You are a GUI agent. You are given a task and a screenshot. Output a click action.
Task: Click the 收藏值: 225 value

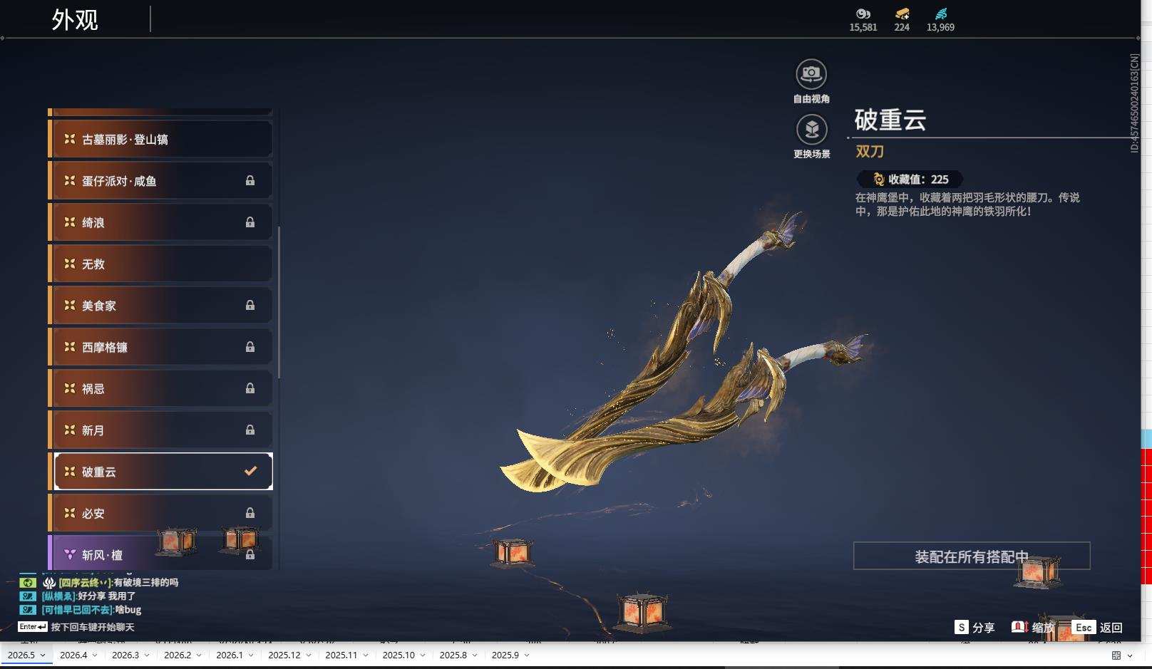(918, 180)
